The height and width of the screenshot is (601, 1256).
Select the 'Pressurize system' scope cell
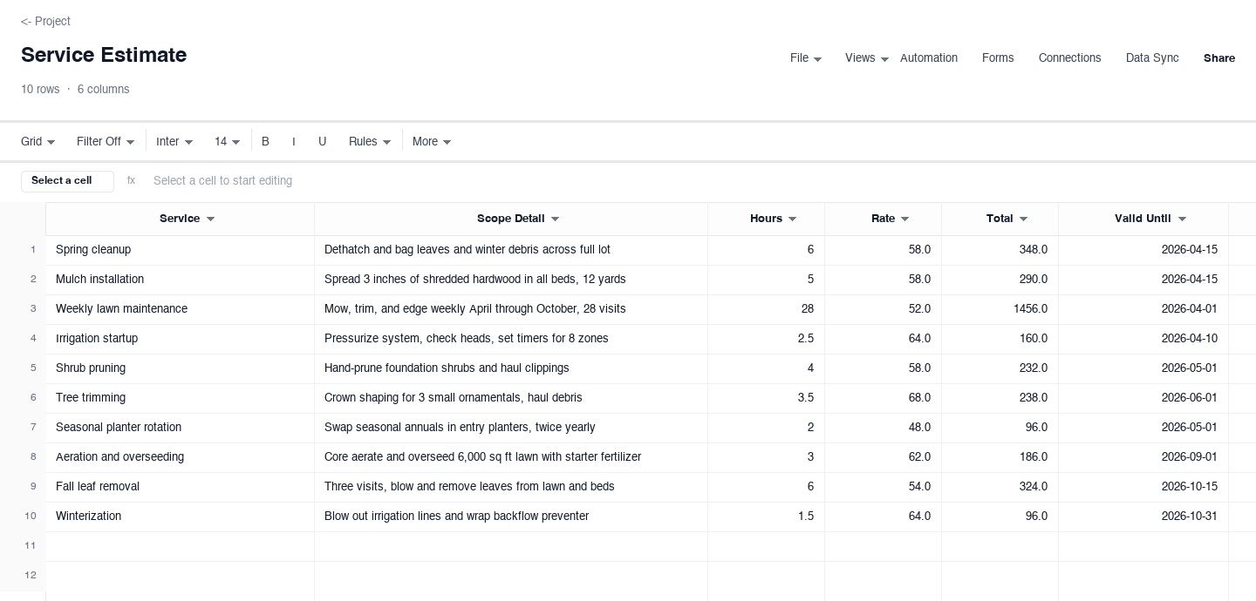click(511, 339)
